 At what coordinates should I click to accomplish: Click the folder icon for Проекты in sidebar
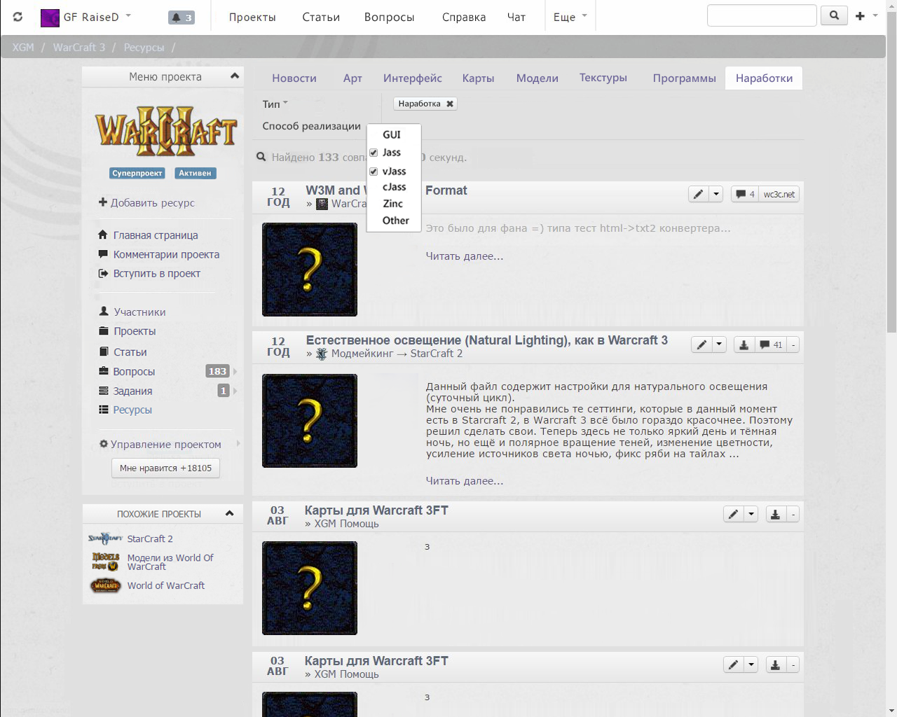point(104,331)
